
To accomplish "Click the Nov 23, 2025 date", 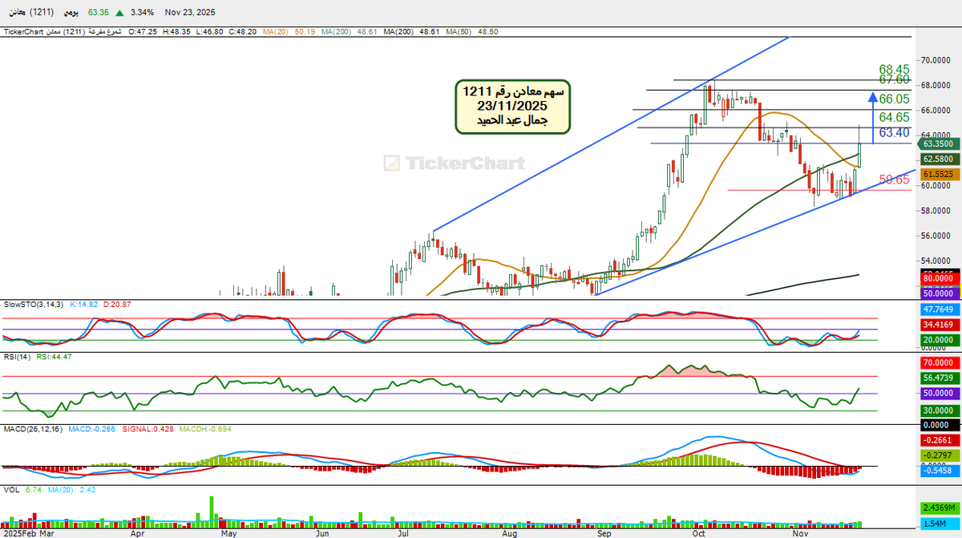I will (x=190, y=13).
